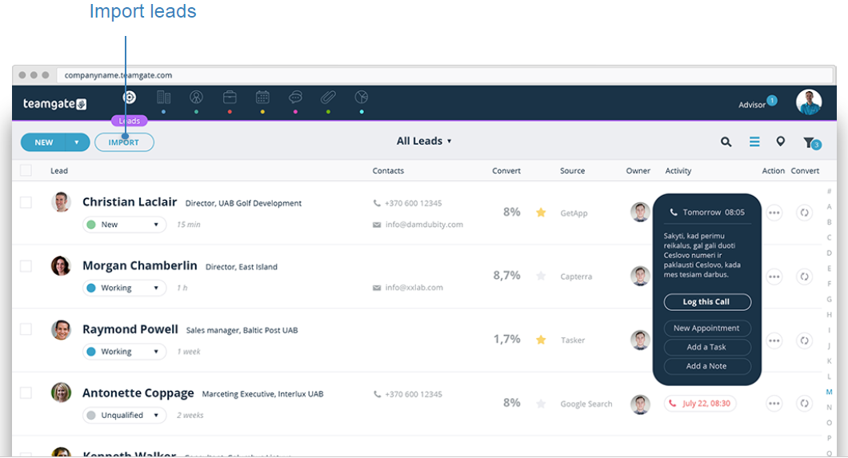Open more actions for Christian Laclair
848x458 pixels.
point(774,213)
